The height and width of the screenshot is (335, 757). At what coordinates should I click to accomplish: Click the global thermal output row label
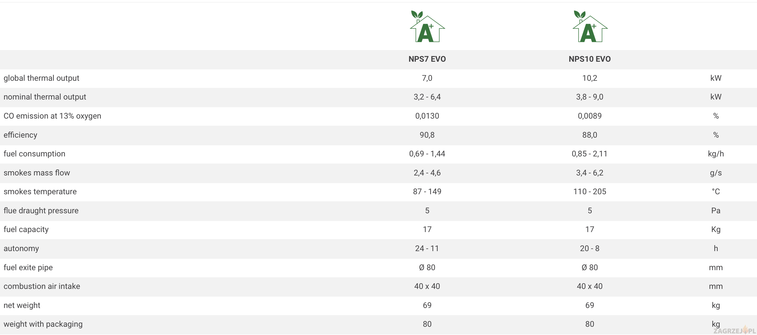[41, 78]
